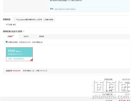Screen dimensions: 131x101
Task: Click the 不开发票 text
Action: [x=9, y=25]
